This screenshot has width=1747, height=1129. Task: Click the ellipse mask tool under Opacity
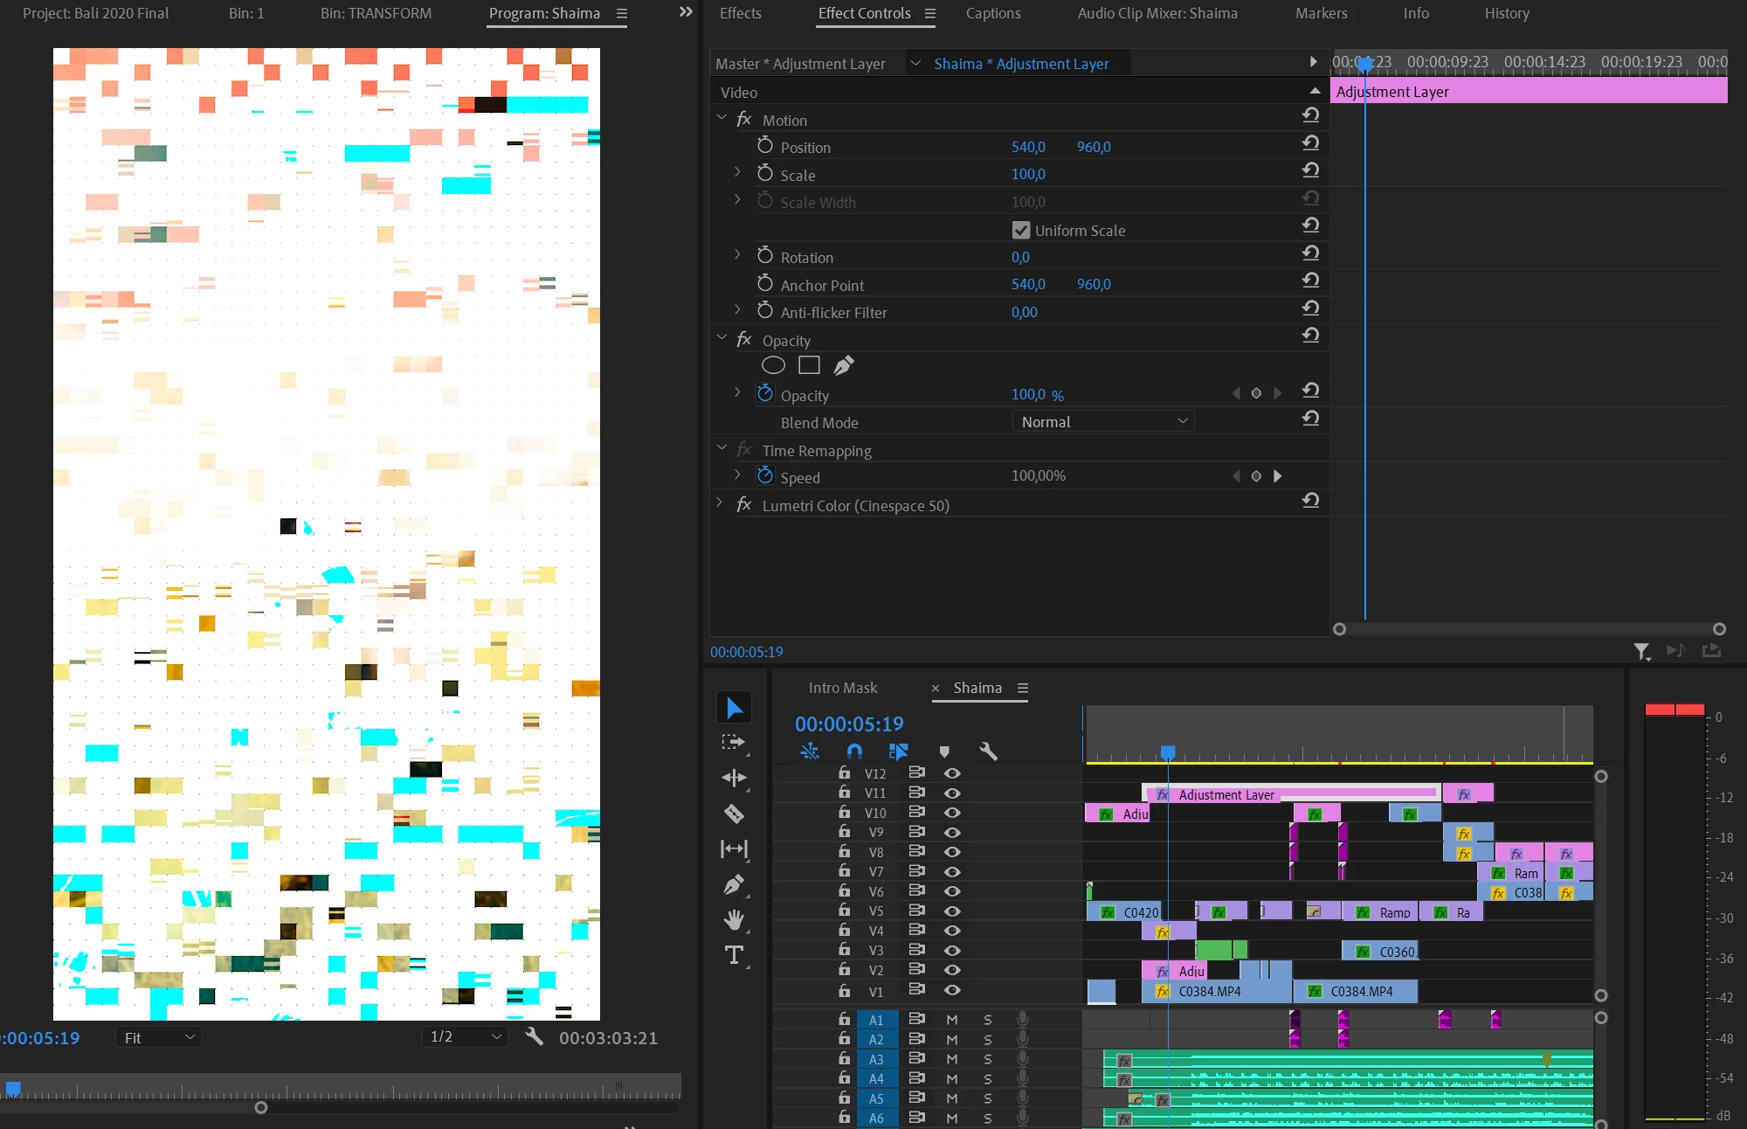click(773, 365)
